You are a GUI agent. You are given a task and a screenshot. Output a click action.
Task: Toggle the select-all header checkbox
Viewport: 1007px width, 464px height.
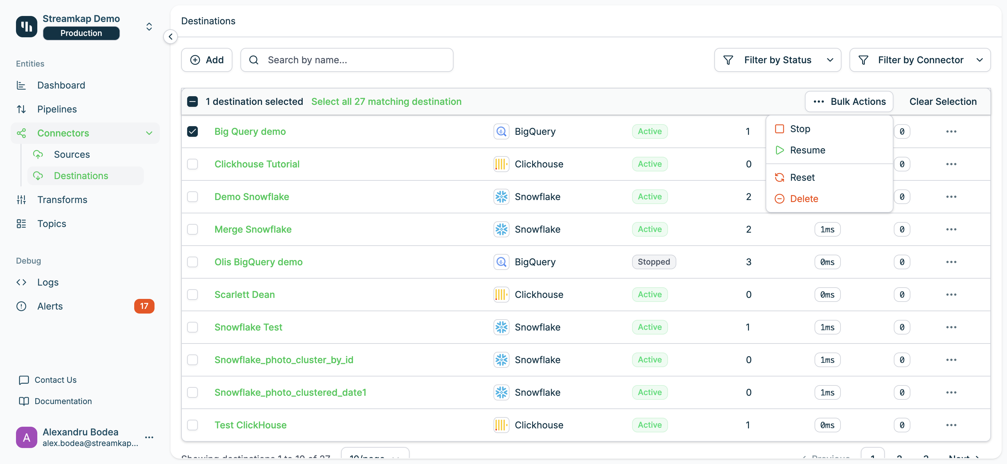coord(192,102)
